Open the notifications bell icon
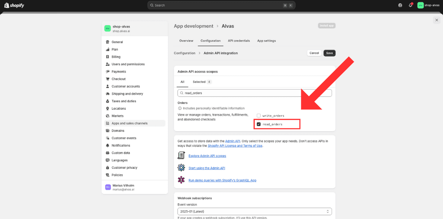The width and height of the screenshot is (443, 219). tap(411, 5)
